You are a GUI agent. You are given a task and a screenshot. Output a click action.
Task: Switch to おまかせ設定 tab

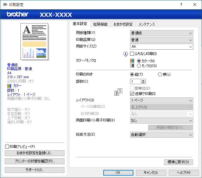click(123, 24)
